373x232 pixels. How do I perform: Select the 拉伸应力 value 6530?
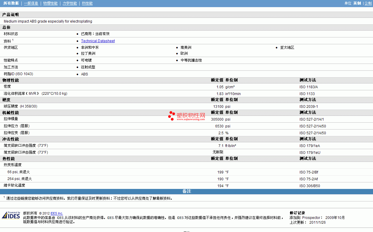click(x=219, y=126)
